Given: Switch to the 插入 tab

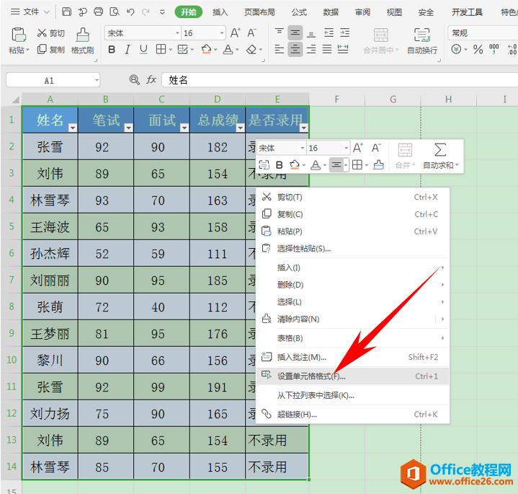Looking at the screenshot, I should [220, 12].
